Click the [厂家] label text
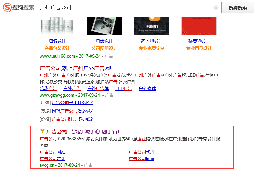255x173 pixels. coord(45,102)
